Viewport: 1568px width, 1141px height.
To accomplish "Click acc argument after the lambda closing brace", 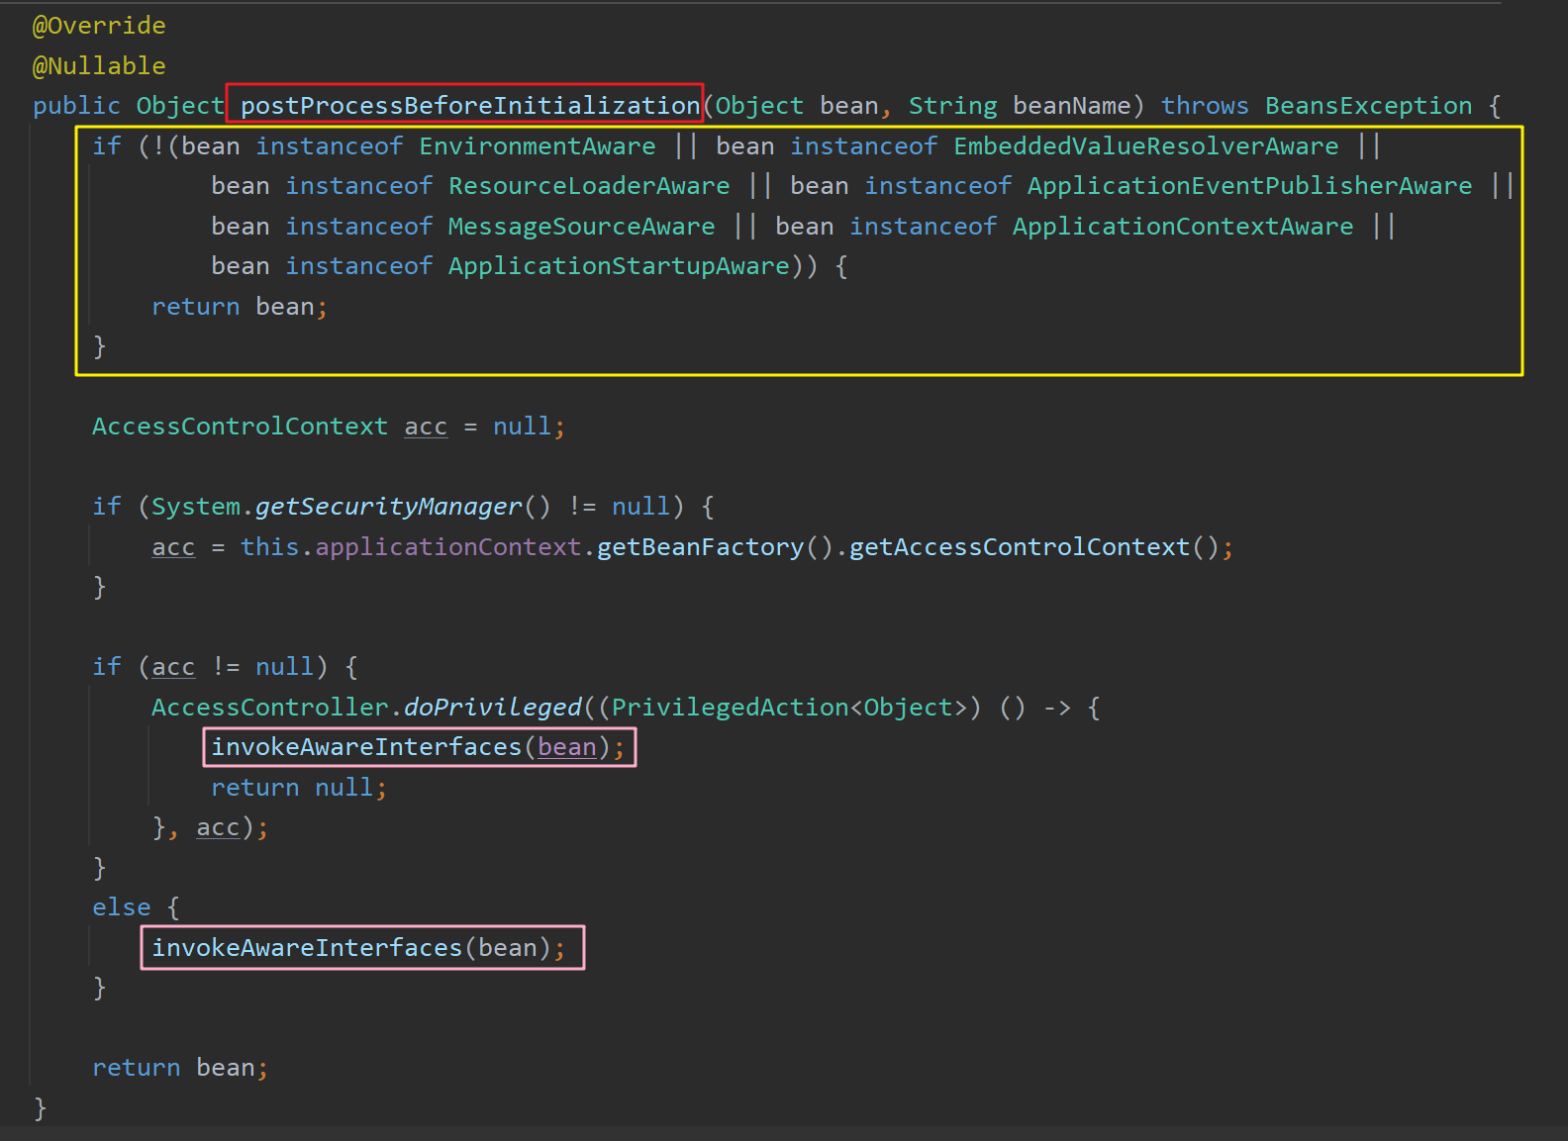I will pyautogui.click(x=218, y=827).
